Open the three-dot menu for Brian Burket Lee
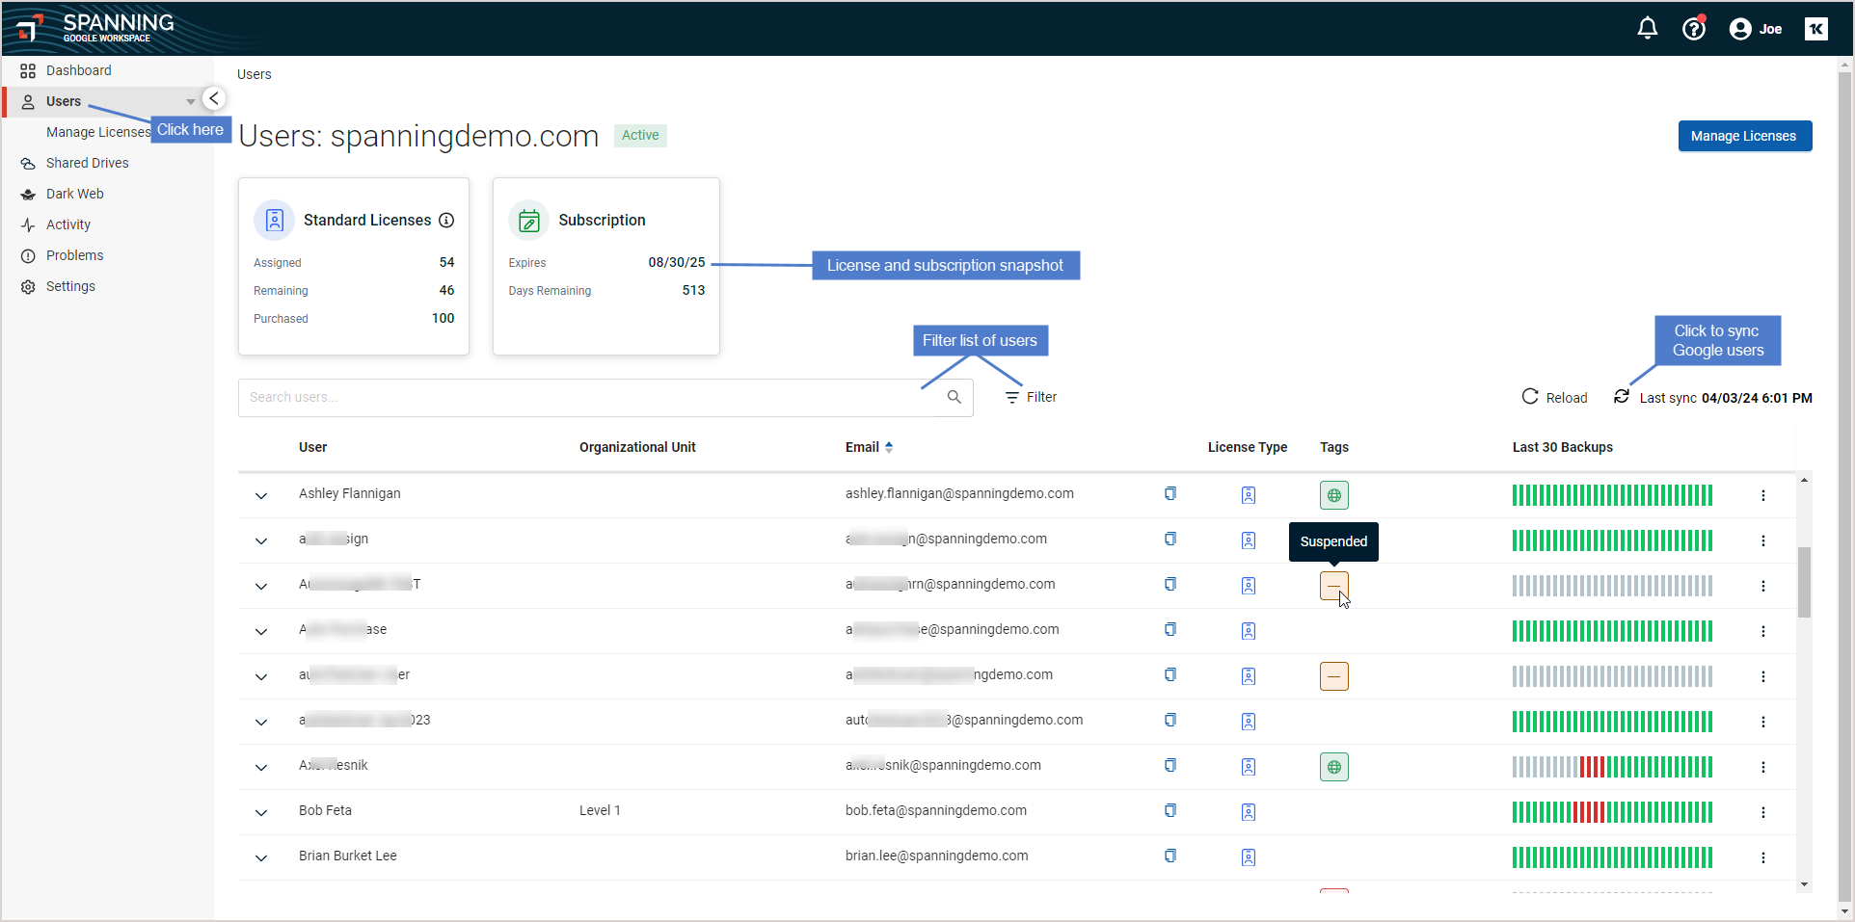This screenshot has height=922, width=1855. tap(1762, 856)
